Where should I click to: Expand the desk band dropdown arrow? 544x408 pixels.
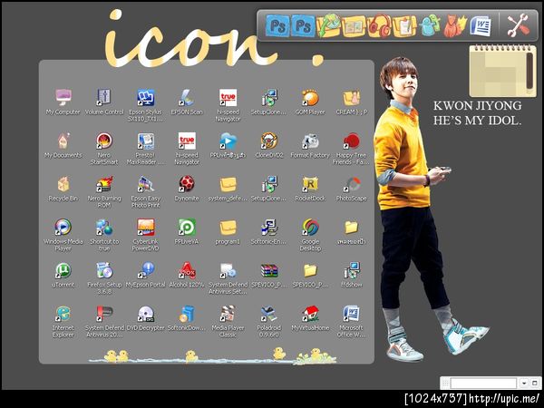pos(523,383)
